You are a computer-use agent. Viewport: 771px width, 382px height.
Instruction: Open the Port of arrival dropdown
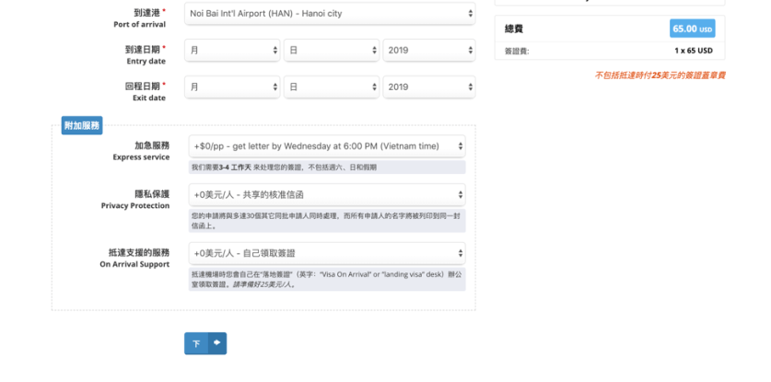click(x=331, y=14)
